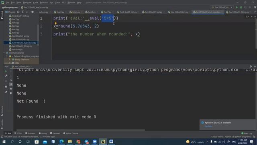Image resolution: width=257 pixels, height=145 pixels.
Task: Toggle scroll to end in the Run console
Action: 11,84
